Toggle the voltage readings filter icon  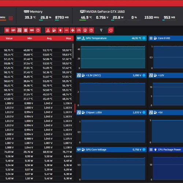(x=54, y=30)
